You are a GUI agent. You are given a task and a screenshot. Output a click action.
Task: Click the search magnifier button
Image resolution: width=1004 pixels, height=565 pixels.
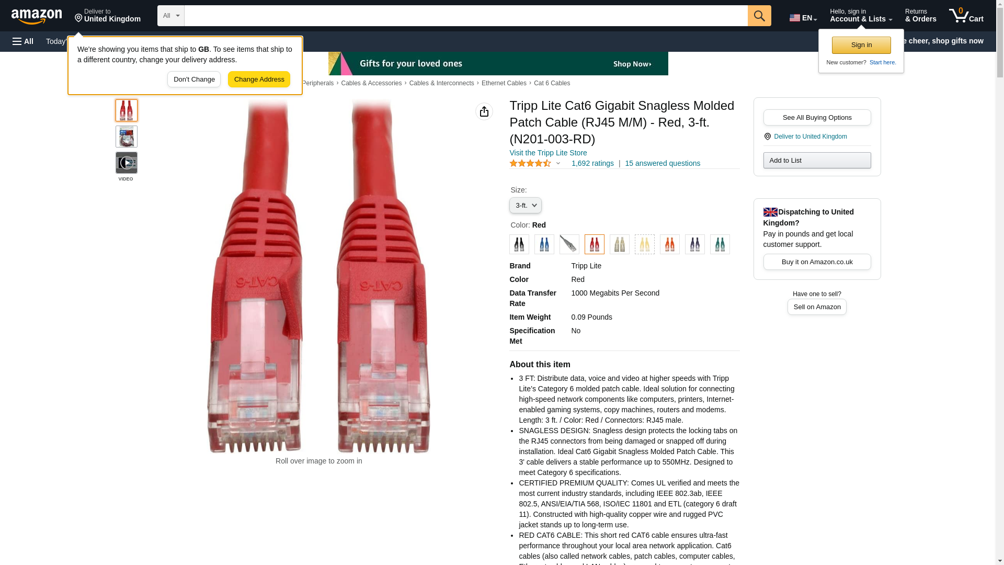pyautogui.click(x=759, y=16)
